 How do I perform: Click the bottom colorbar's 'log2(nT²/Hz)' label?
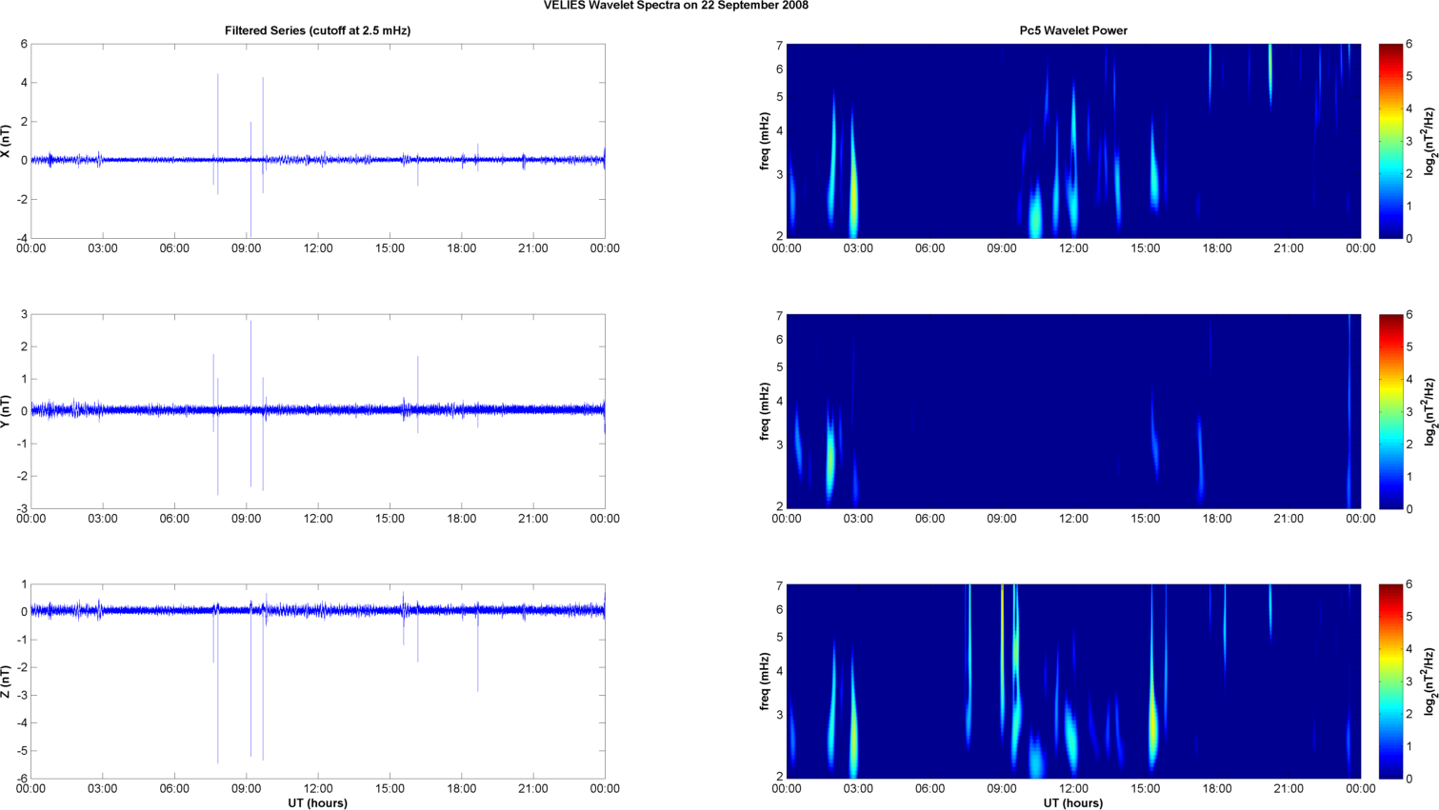tap(1430, 682)
